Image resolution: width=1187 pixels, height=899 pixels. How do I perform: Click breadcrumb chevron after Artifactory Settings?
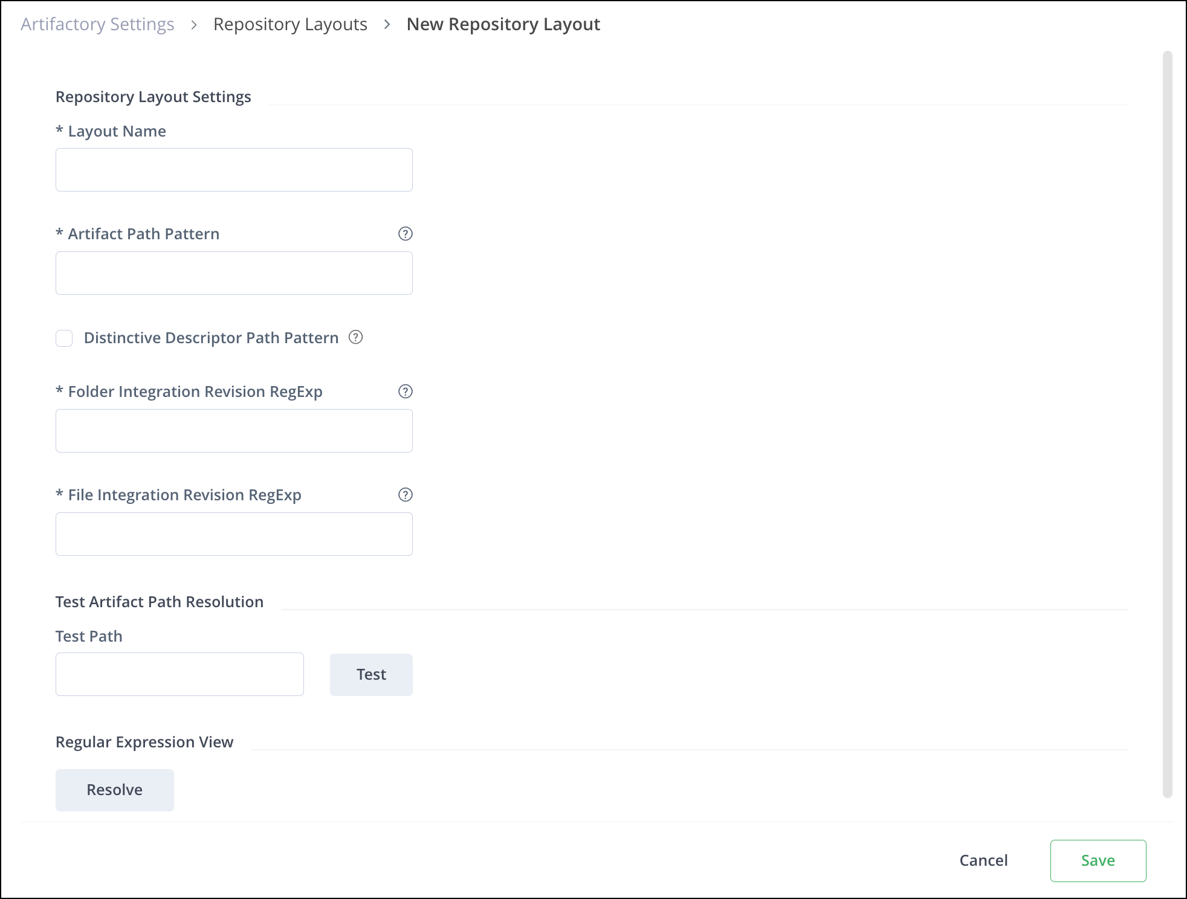point(194,25)
